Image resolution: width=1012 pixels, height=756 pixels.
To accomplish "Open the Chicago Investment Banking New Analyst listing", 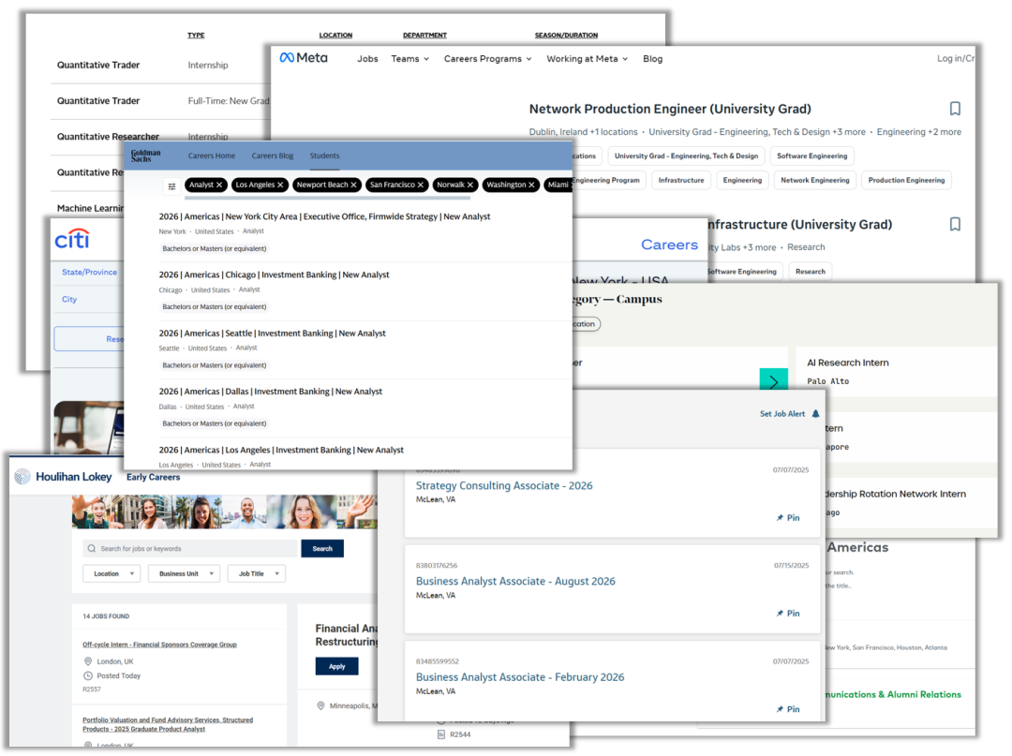I will (275, 274).
